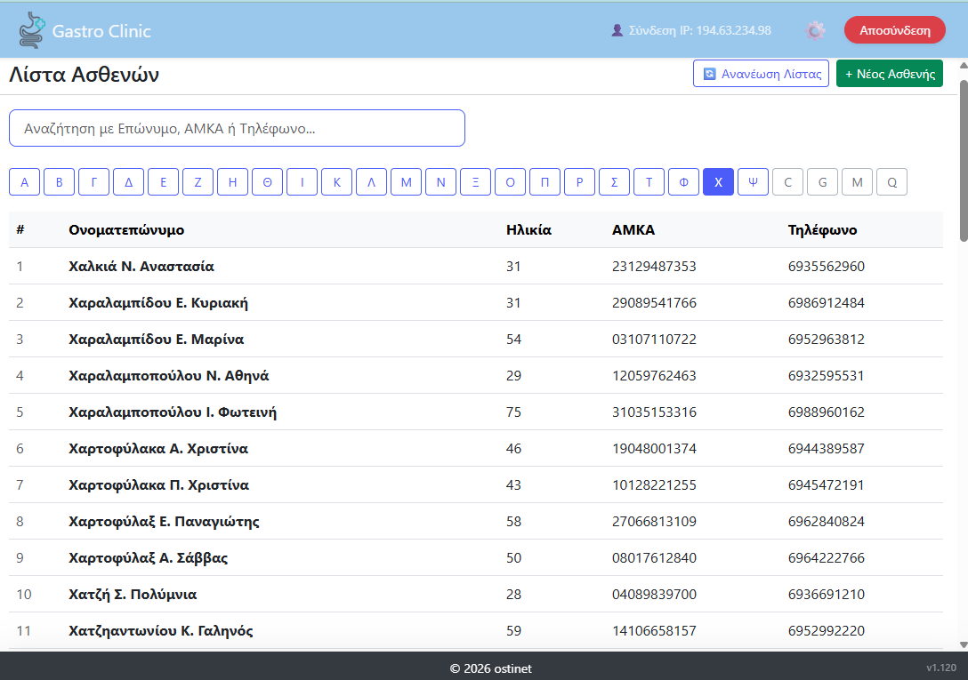Filter patients by Latin letter C
Screen dimensions: 968x680
tap(787, 182)
